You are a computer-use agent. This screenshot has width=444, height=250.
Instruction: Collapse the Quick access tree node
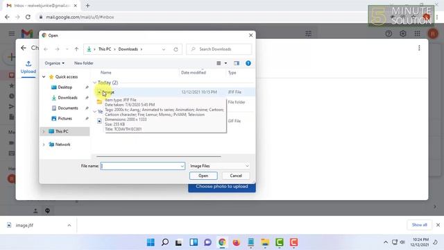click(44, 77)
